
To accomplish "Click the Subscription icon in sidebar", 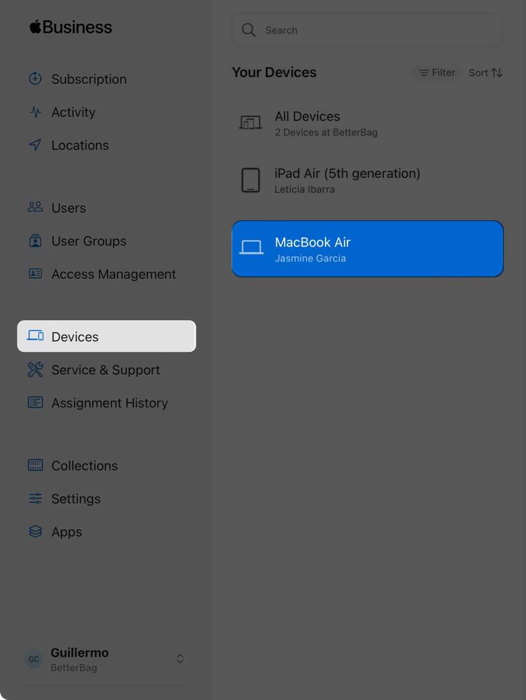I will click(35, 79).
